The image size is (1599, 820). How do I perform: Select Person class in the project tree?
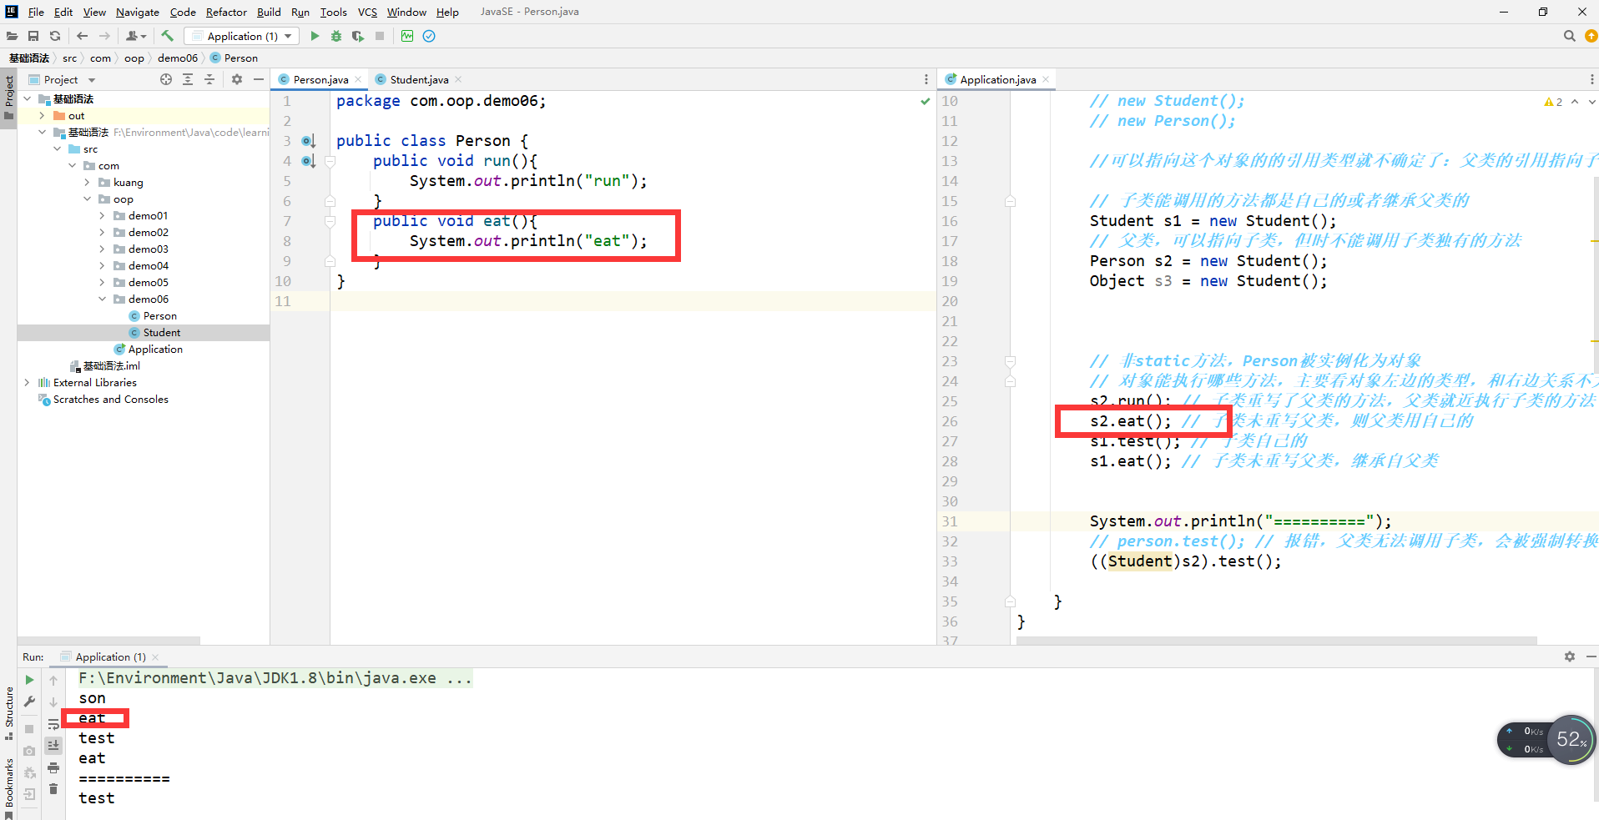tap(159, 316)
